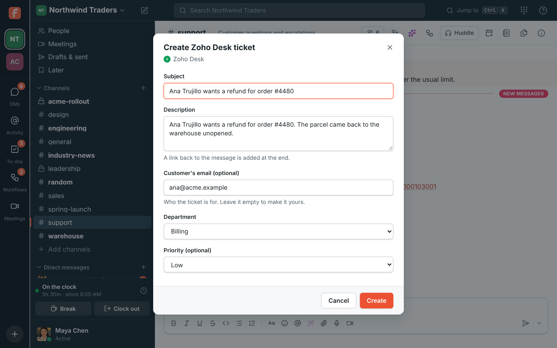Open the compose new message icon
Viewport: 557px width, 348px height.
pos(144,10)
